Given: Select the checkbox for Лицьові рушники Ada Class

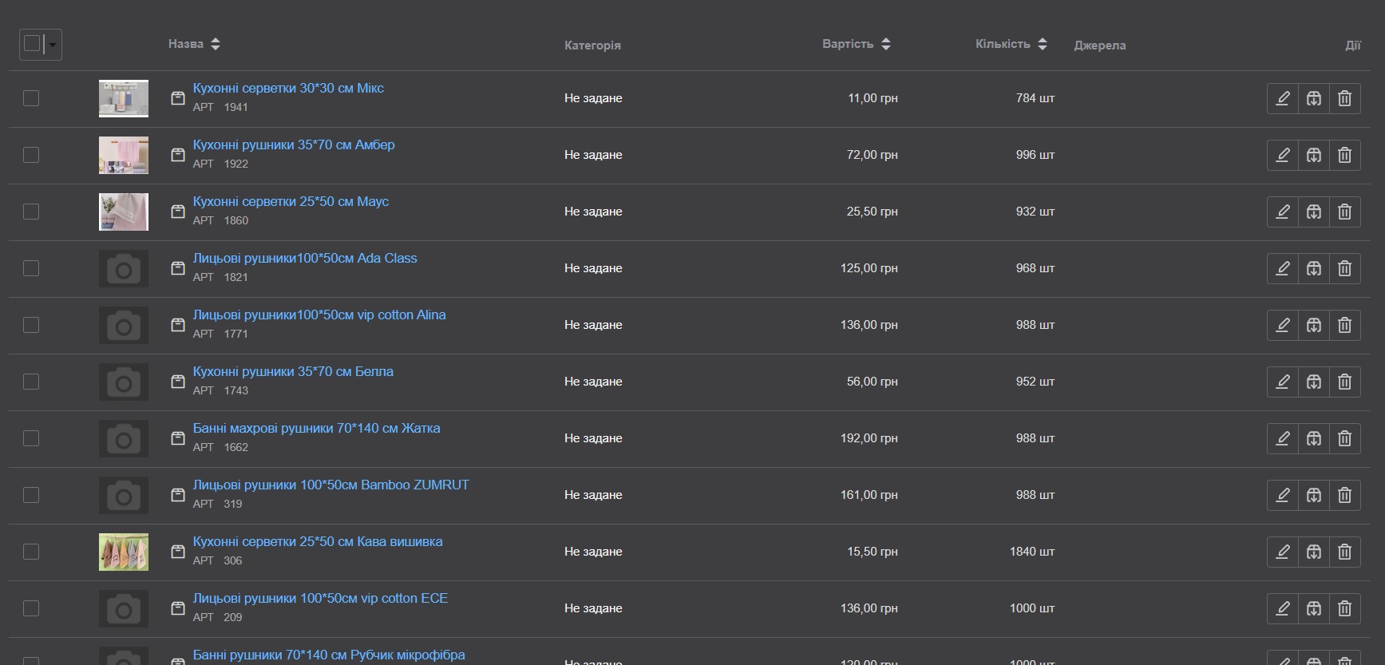Looking at the screenshot, I should [31, 268].
